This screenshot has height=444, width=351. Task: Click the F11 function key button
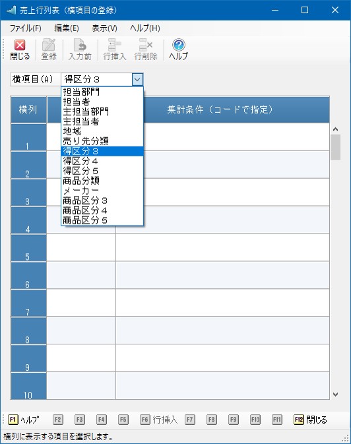click(x=277, y=420)
